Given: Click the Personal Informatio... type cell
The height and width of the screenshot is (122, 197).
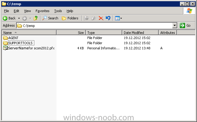Looking at the screenshot, I should pyautogui.click(x=103, y=48).
